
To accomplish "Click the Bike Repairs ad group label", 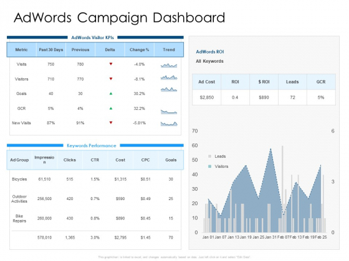I will 19,218.
